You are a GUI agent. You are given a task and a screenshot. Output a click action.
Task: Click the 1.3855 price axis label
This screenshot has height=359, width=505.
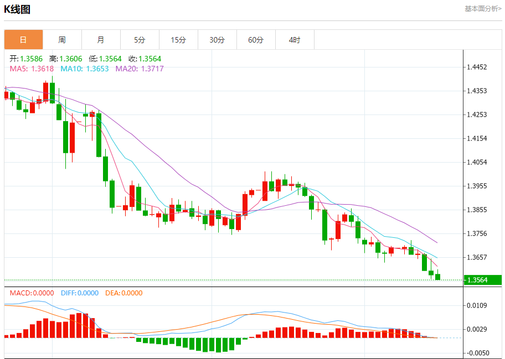477,210
